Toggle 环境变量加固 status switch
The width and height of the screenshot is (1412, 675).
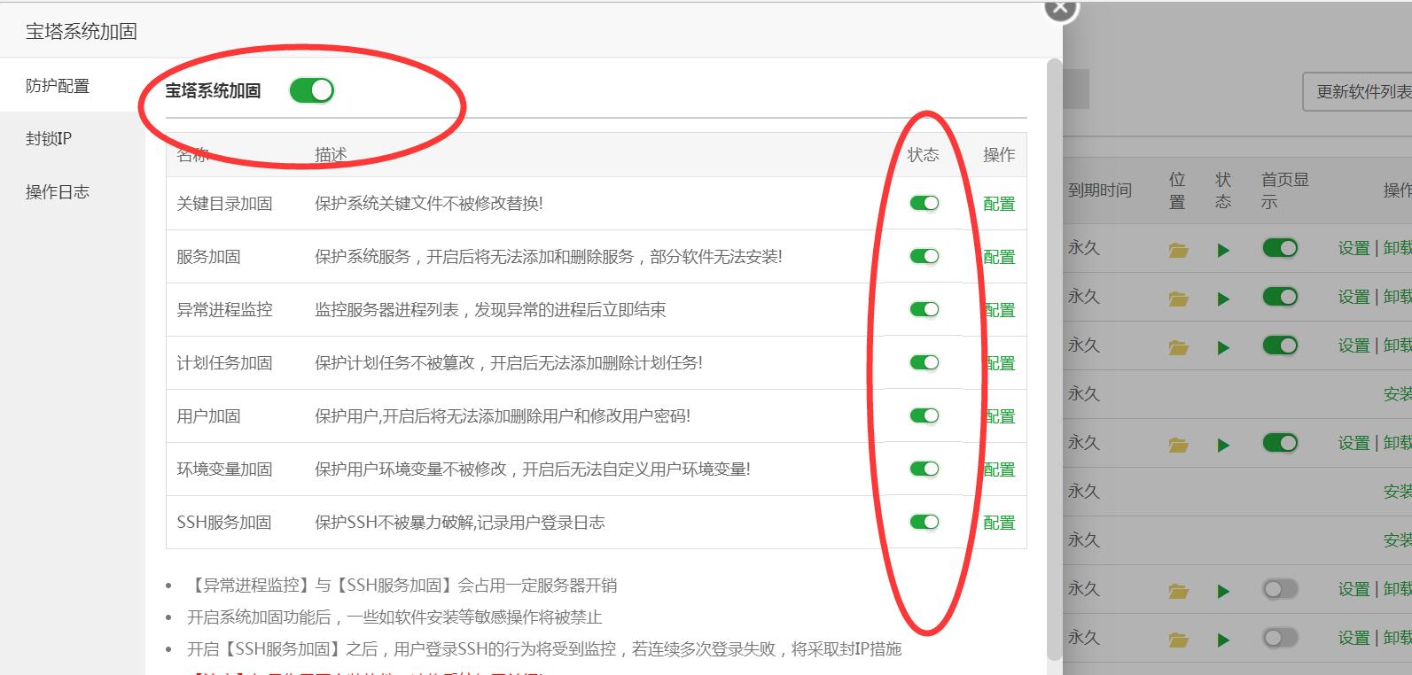point(924,469)
